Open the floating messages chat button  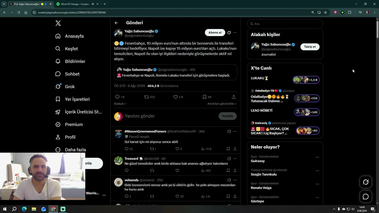366,197
